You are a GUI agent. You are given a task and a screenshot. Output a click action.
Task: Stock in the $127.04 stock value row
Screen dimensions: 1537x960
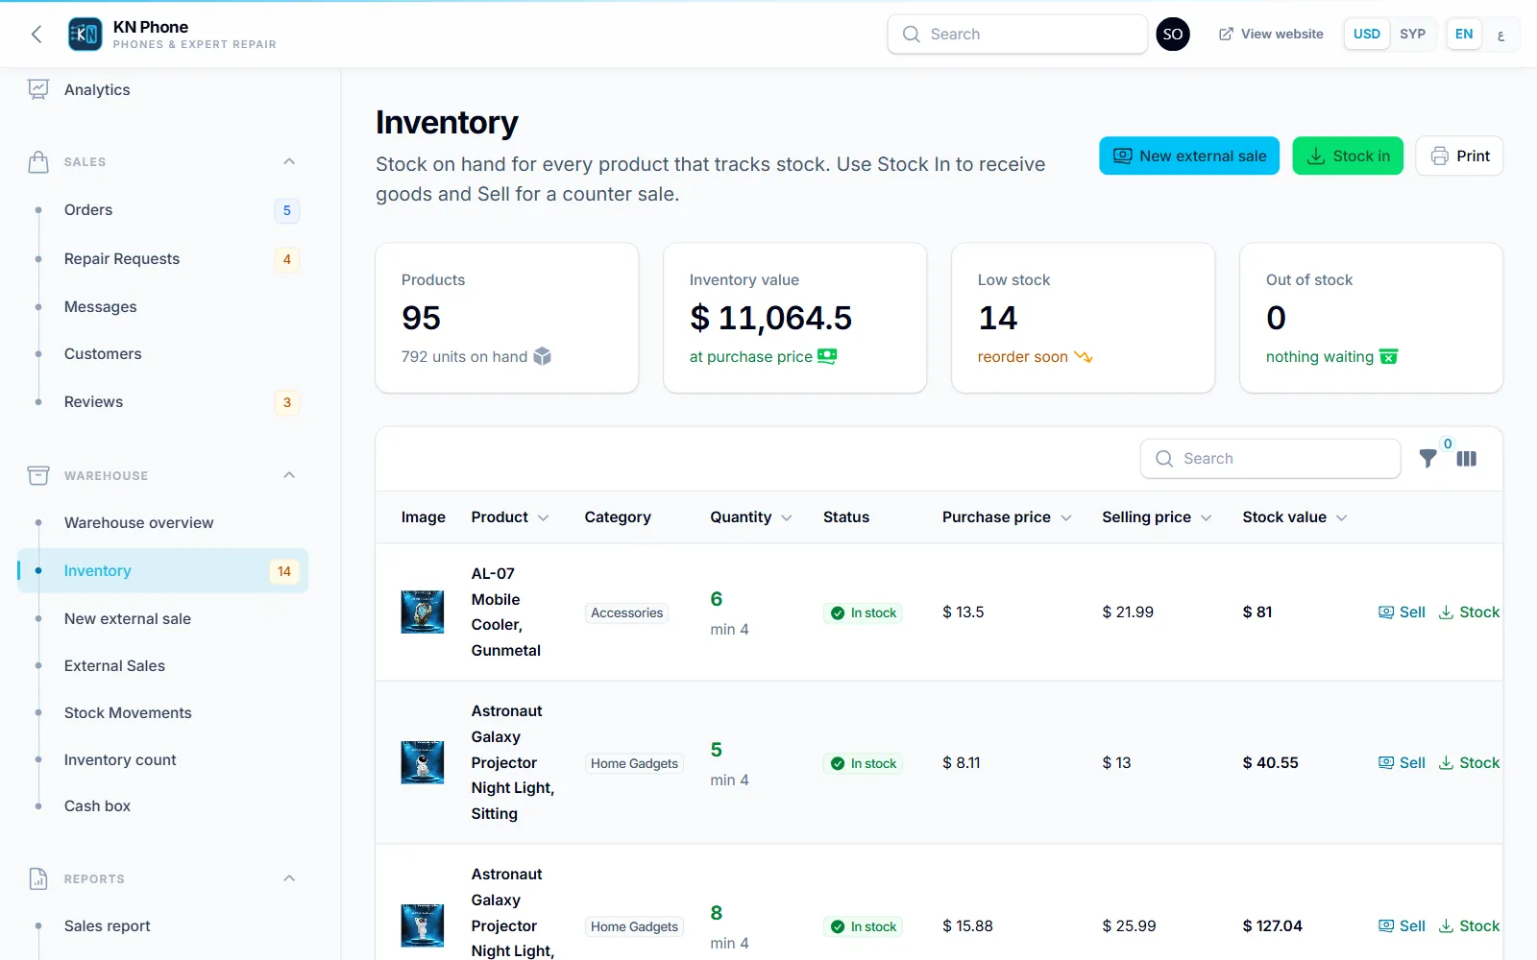1469,926
